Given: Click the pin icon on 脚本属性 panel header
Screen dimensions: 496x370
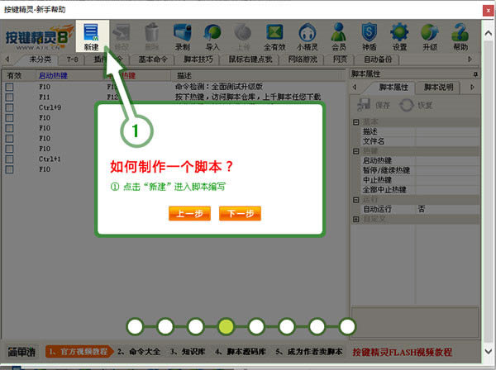Looking at the screenshot, I should pyautogui.click(x=475, y=74).
